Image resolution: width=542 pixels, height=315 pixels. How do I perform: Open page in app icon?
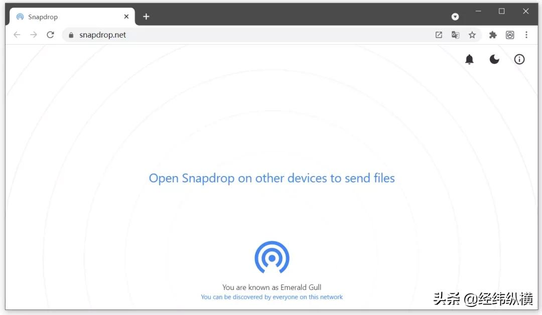coord(439,35)
